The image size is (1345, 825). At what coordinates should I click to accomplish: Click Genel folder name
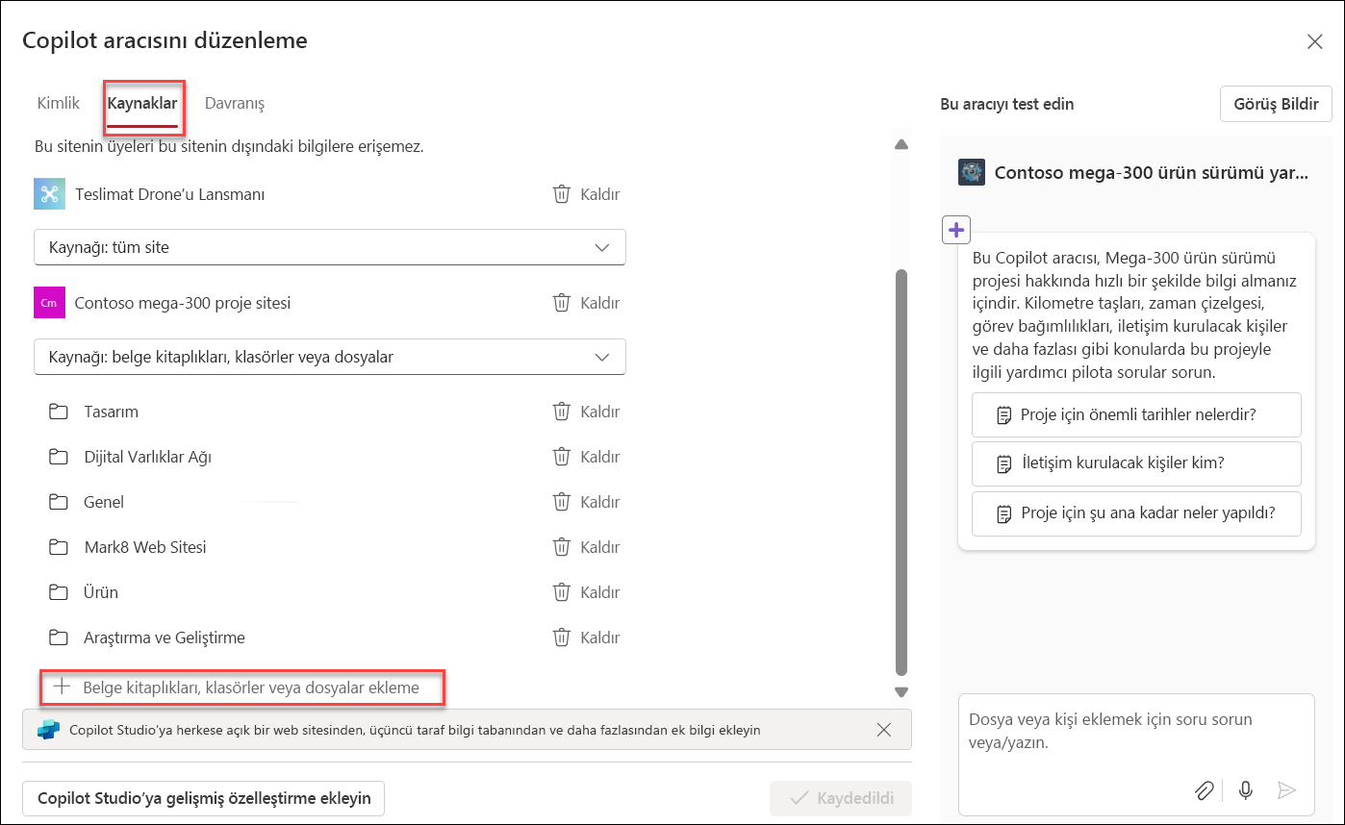point(104,502)
